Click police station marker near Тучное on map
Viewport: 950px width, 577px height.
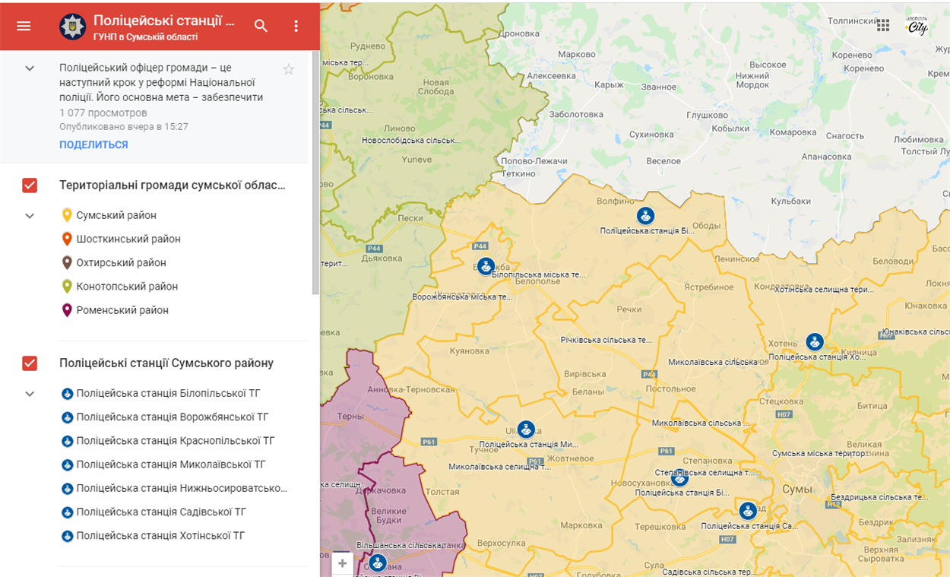(525, 430)
